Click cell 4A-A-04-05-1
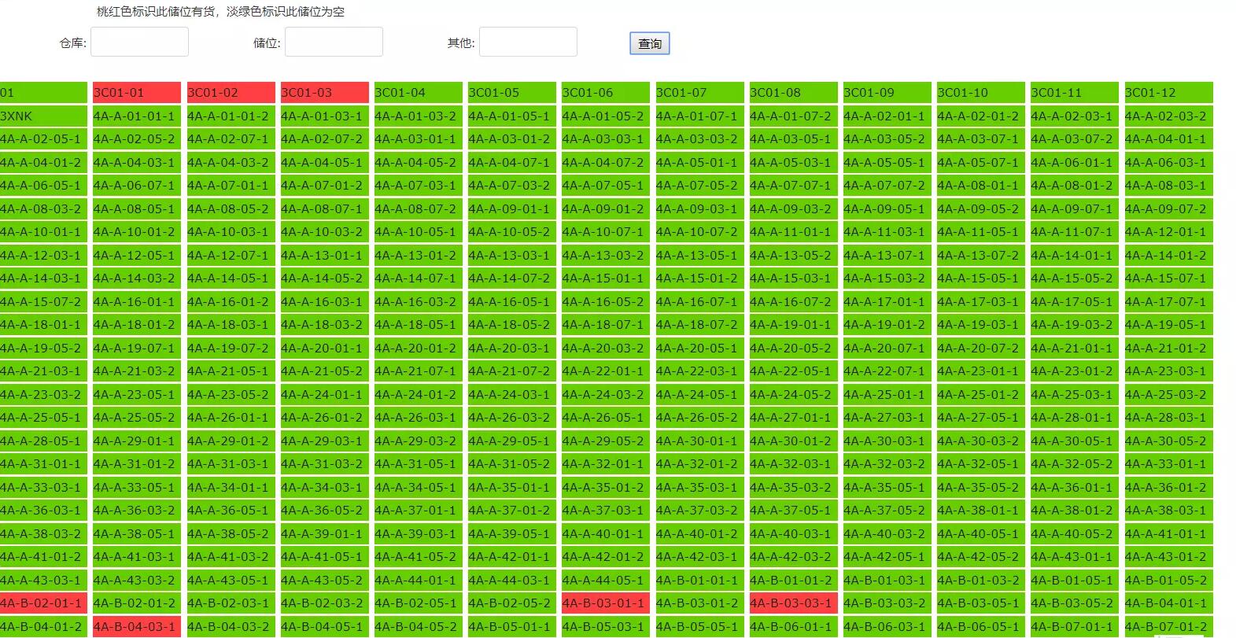The image size is (1236, 638). tap(325, 163)
